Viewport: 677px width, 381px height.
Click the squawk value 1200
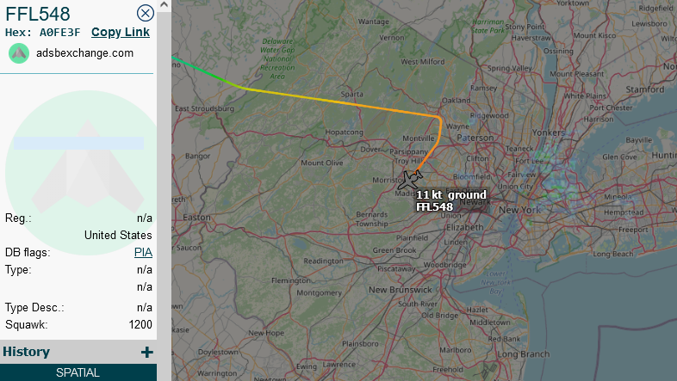(x=140, y=324)
